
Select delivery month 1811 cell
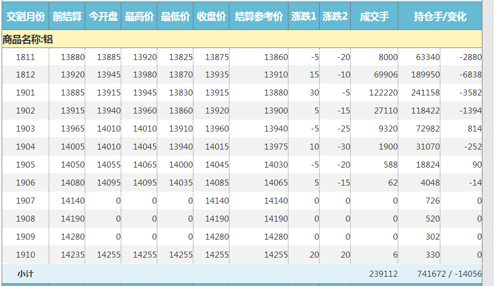point(25,57)
